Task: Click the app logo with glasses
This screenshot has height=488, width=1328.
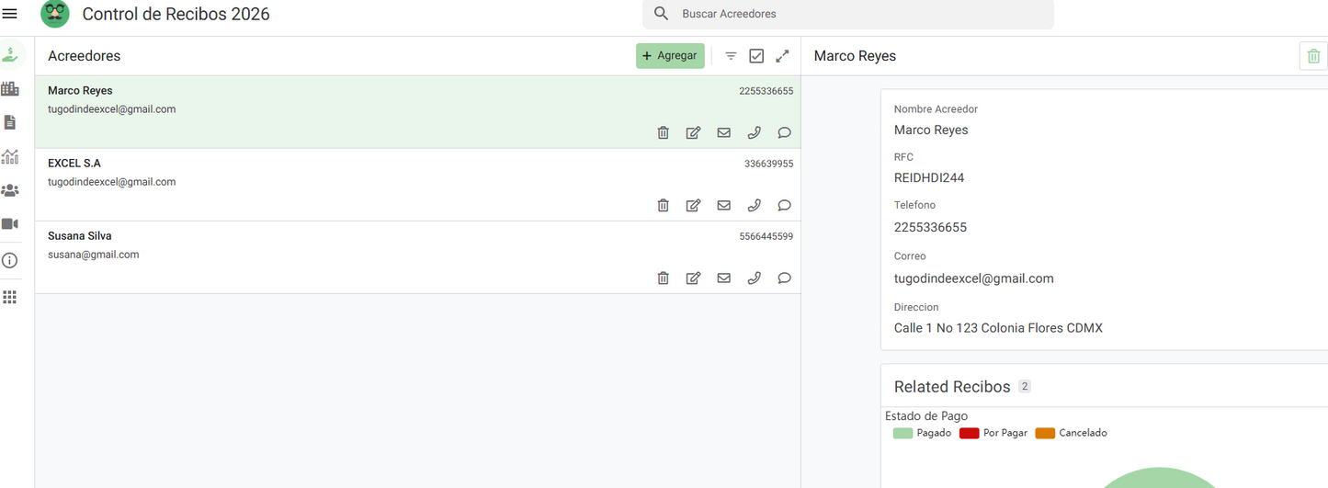Action: click(x=55, y=13)
